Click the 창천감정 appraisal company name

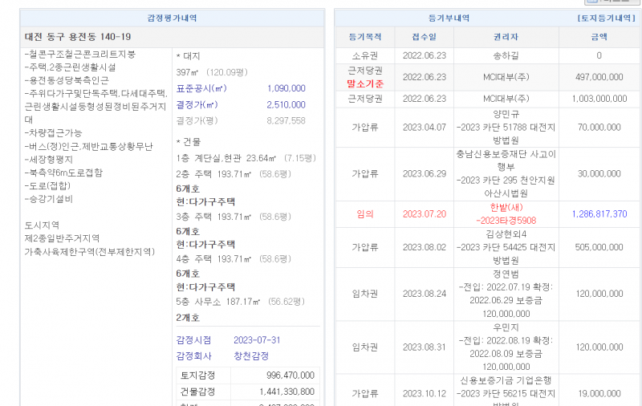pos(250,355)
